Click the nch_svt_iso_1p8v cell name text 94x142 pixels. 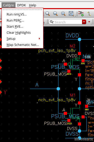(57, 100)
